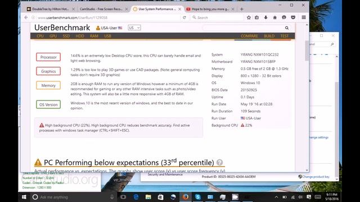Image resolution: width=360 pixels, height=202 pixels.
Task: Click the page vertical scrollbar thumb
Action: pyautogui.click(x=307, y=51)
